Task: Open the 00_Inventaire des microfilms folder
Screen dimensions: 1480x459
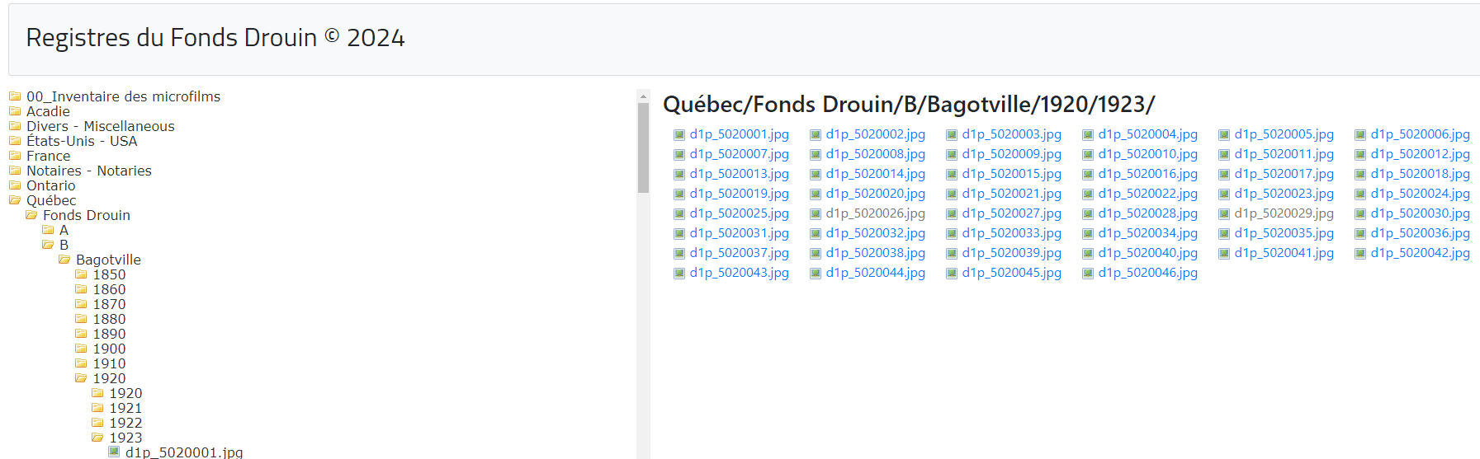Action: pos(123,96)
